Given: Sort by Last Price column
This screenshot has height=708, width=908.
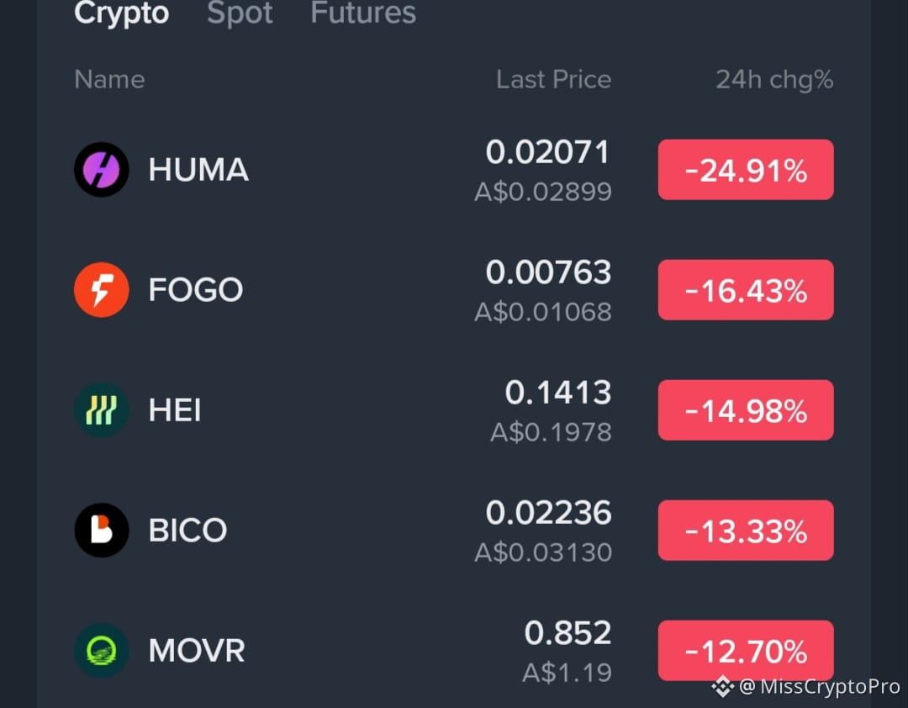Looking at the screenshot, I should (553, 79).
